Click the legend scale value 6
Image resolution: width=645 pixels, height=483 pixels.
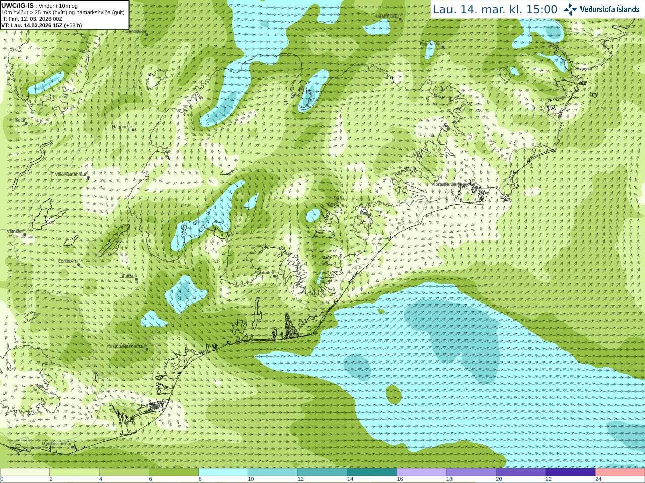click(x=150, y=479)
